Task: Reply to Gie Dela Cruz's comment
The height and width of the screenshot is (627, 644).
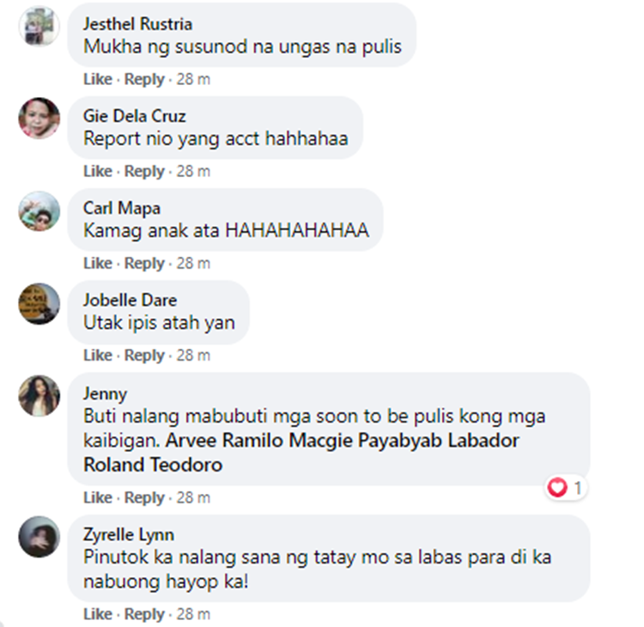Action: [x=144, y=171]
